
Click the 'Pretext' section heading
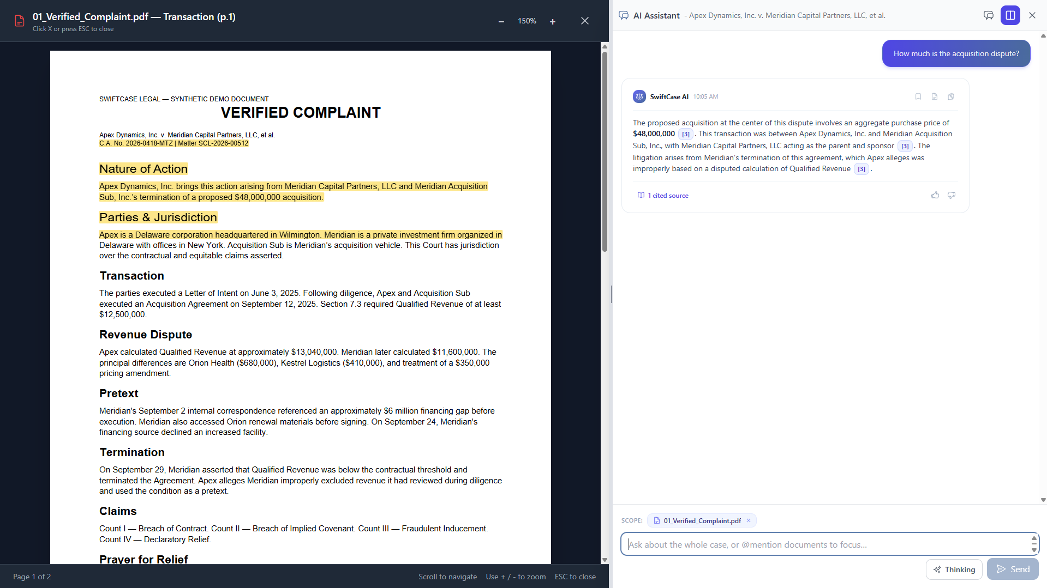118,393
